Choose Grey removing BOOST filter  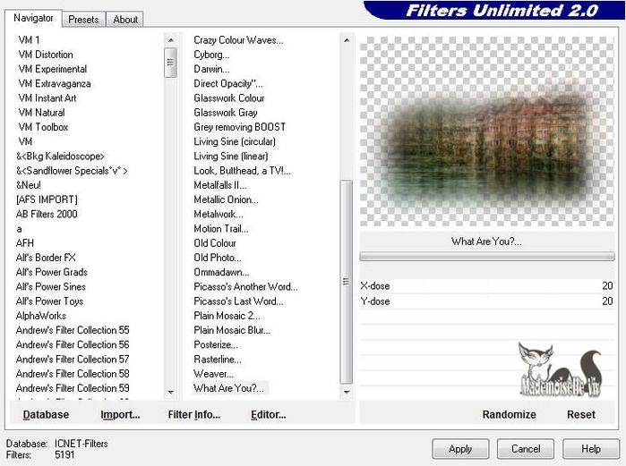point(239,127)
